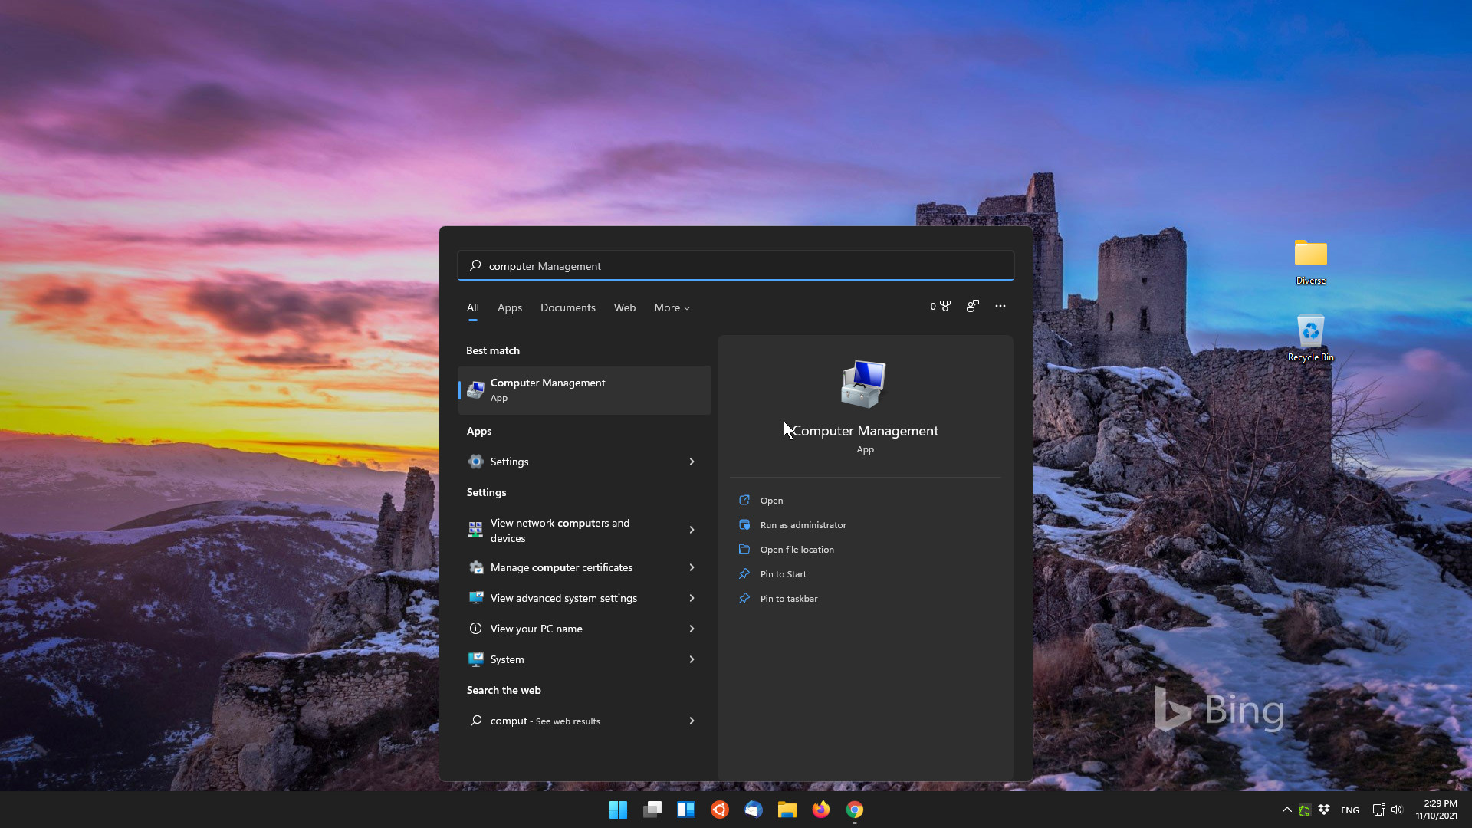
Task: Open the More filters dropdown
Action: coord(672,307)
